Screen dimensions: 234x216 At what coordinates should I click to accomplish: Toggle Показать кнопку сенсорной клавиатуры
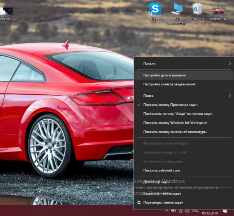(184, 132)
